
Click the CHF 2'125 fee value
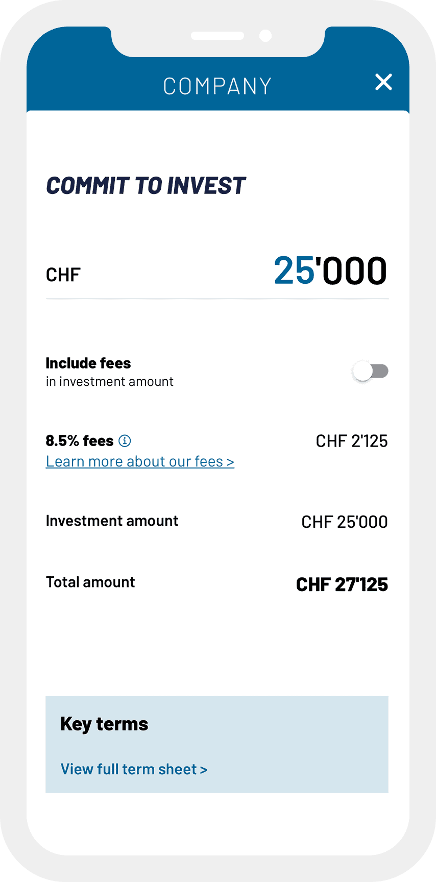click(x=352, y=441)
